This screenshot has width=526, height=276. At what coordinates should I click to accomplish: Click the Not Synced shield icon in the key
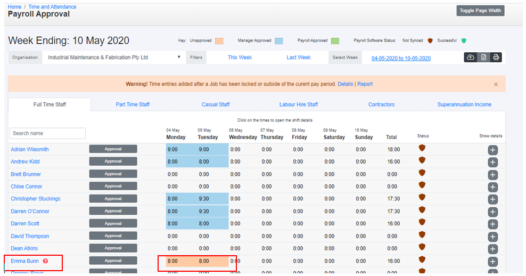click(430, 40)
